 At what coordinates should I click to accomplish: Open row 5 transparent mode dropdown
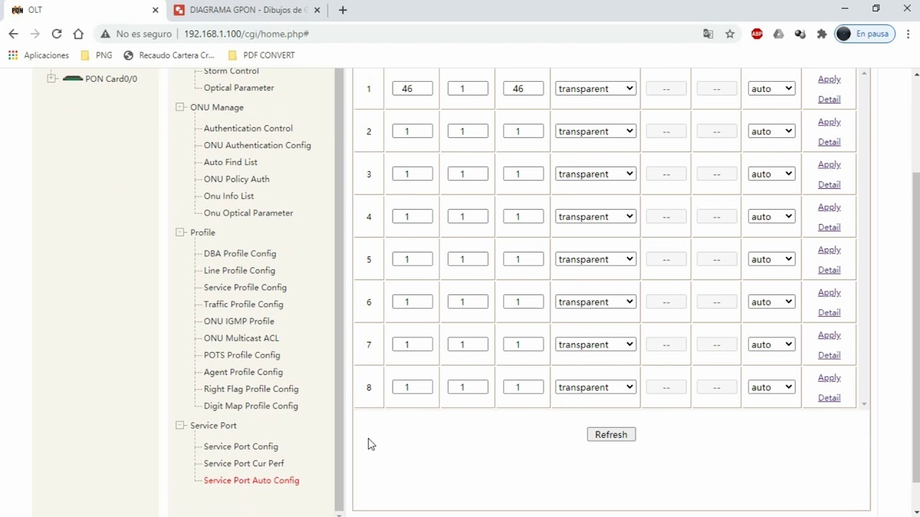(595, 259)
